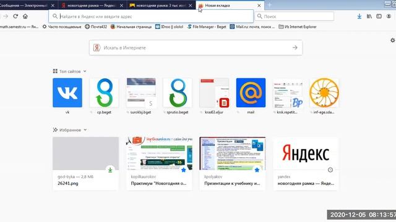Open a new tab with plus button

[269, 5]
